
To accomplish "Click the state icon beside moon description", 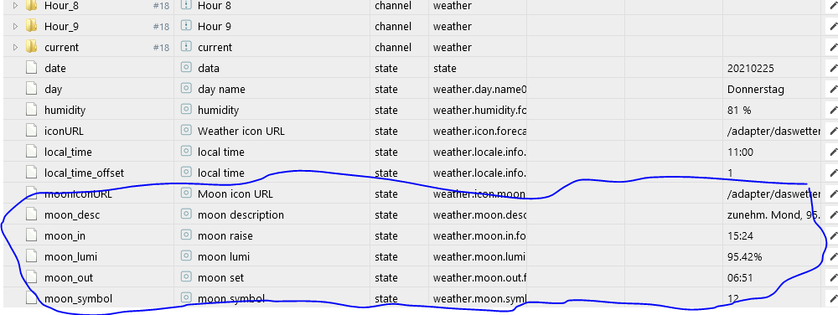I will [186, 214].
